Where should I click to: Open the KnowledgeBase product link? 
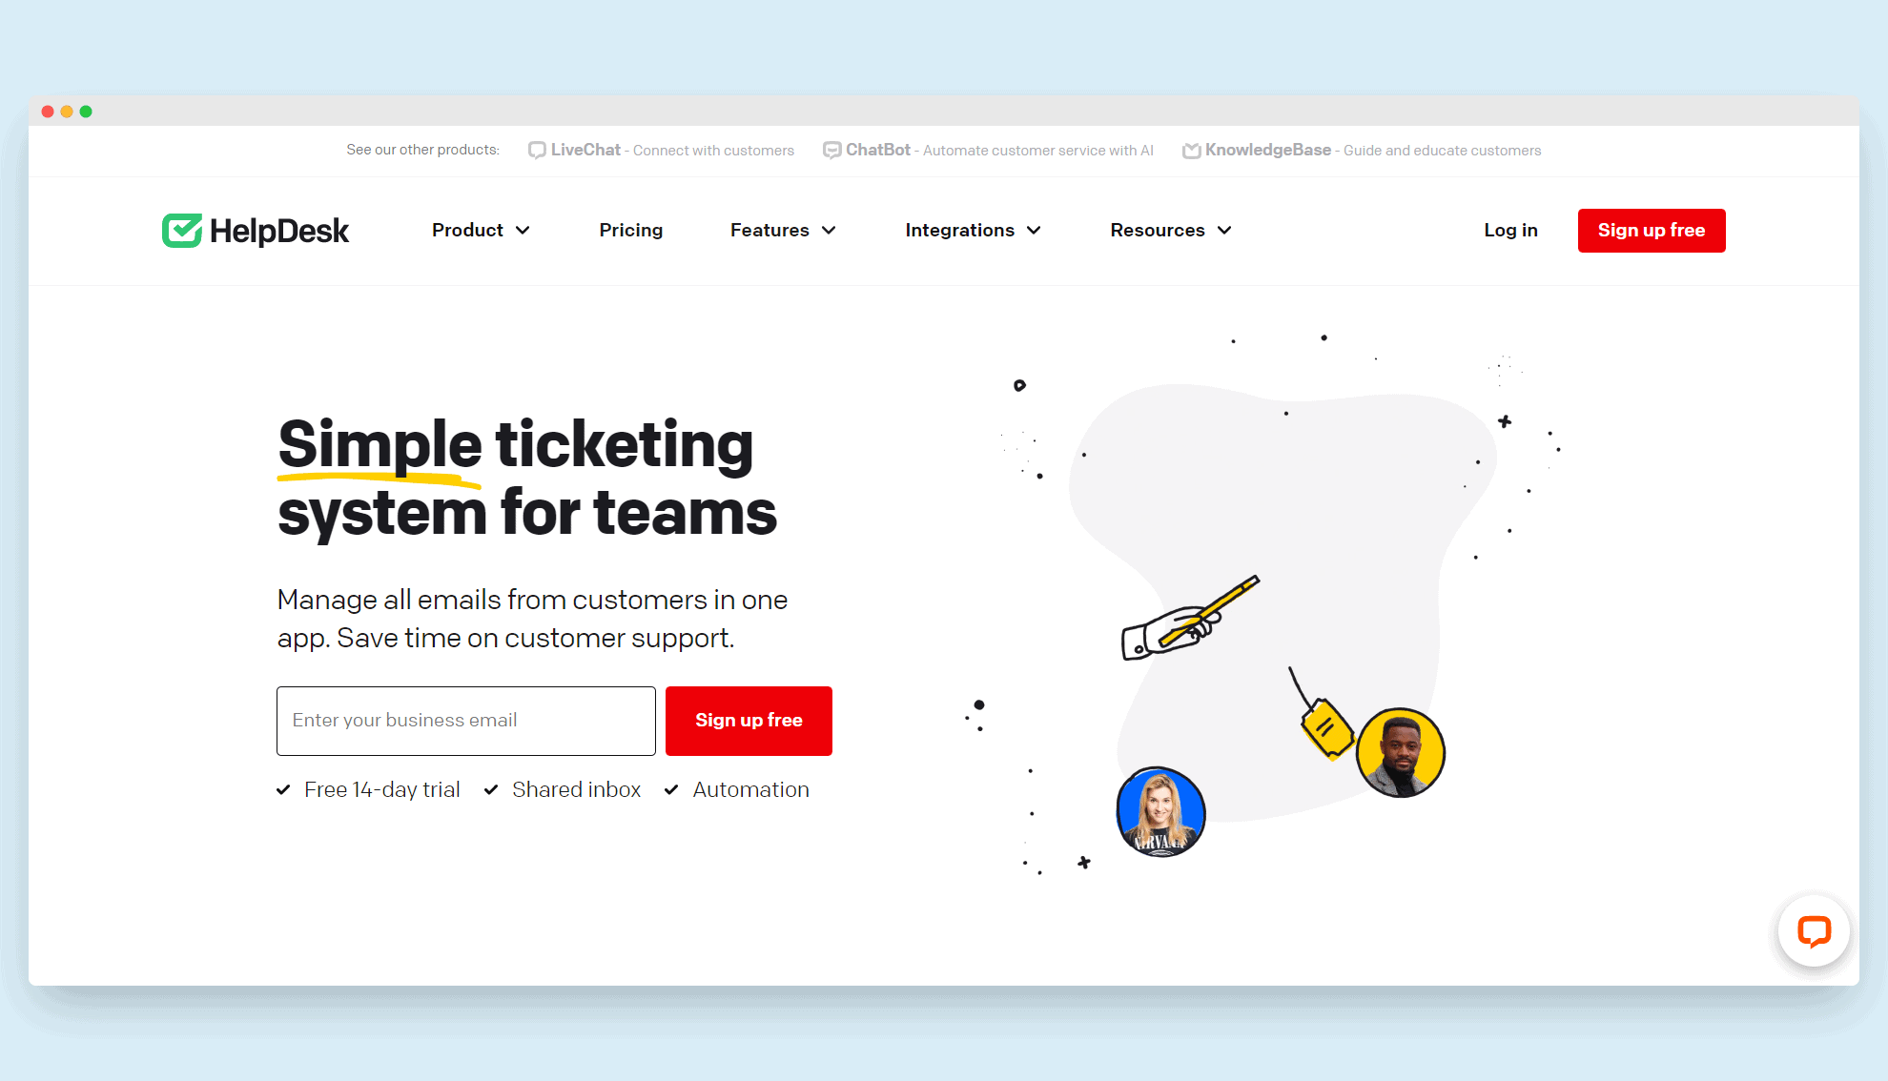point(1267,151)
